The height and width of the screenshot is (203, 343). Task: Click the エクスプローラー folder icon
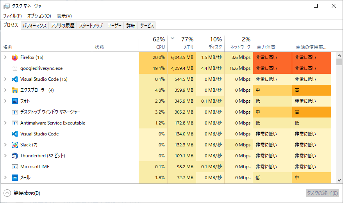(x=15, y=90)
